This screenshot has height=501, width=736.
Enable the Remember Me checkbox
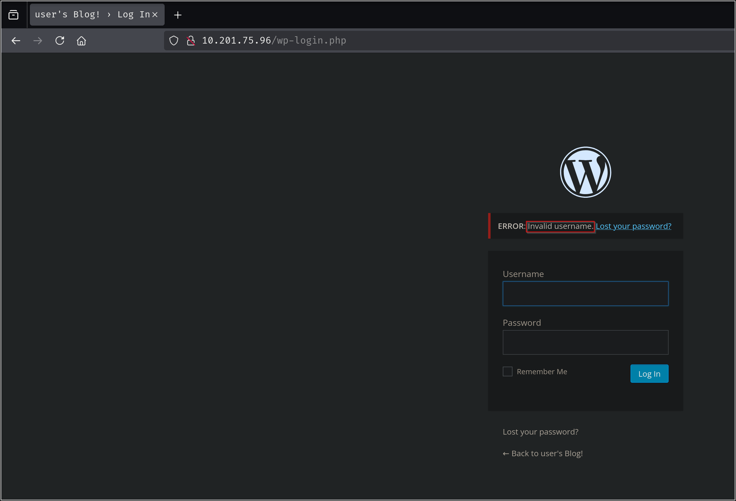click(507, 371)
